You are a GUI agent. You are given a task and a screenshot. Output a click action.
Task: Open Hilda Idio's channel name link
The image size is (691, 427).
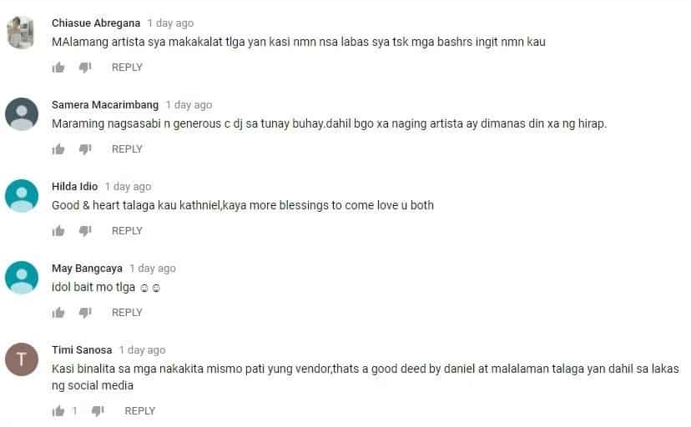74,187
